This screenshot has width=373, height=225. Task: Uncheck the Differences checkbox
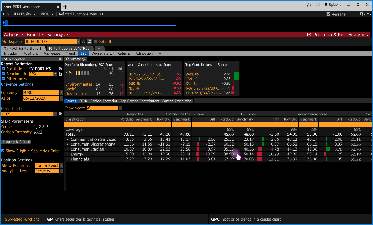3,79
